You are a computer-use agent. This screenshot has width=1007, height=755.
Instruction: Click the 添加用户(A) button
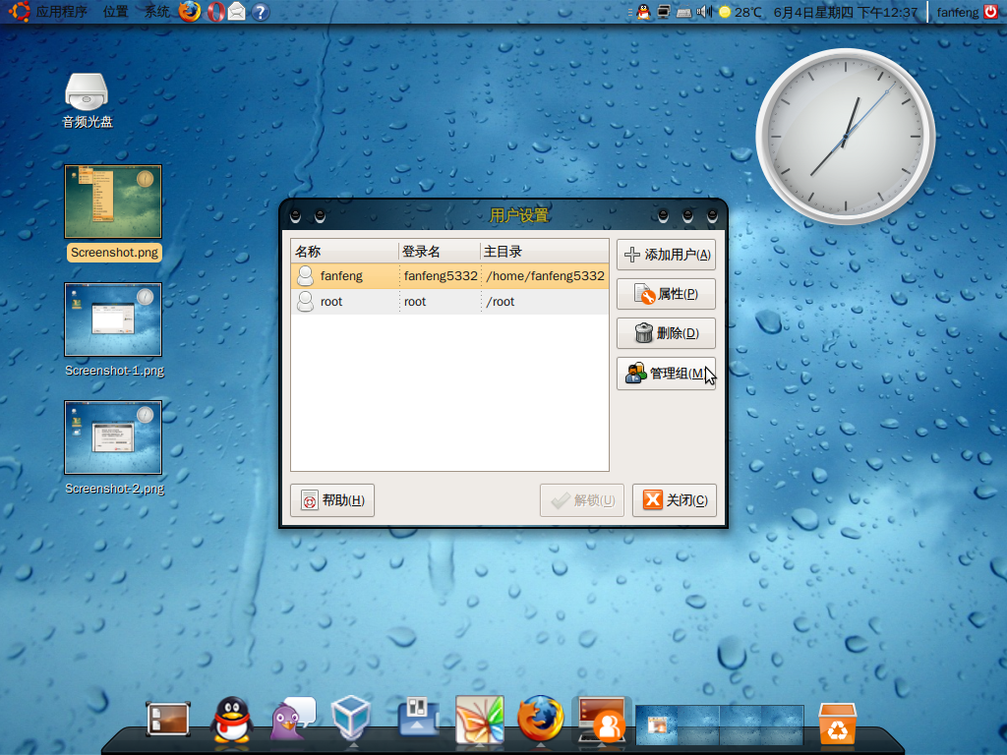tap(666, 255)
